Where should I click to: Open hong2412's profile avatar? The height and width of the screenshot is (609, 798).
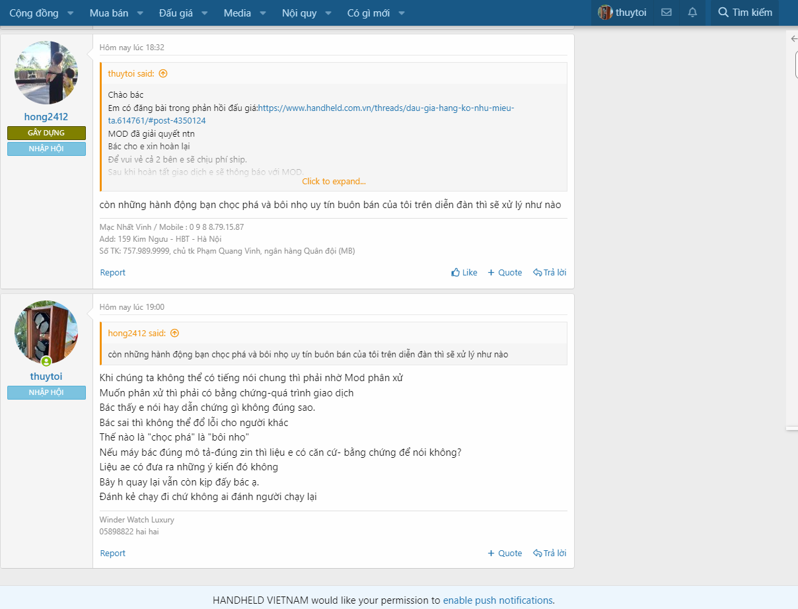46,73
